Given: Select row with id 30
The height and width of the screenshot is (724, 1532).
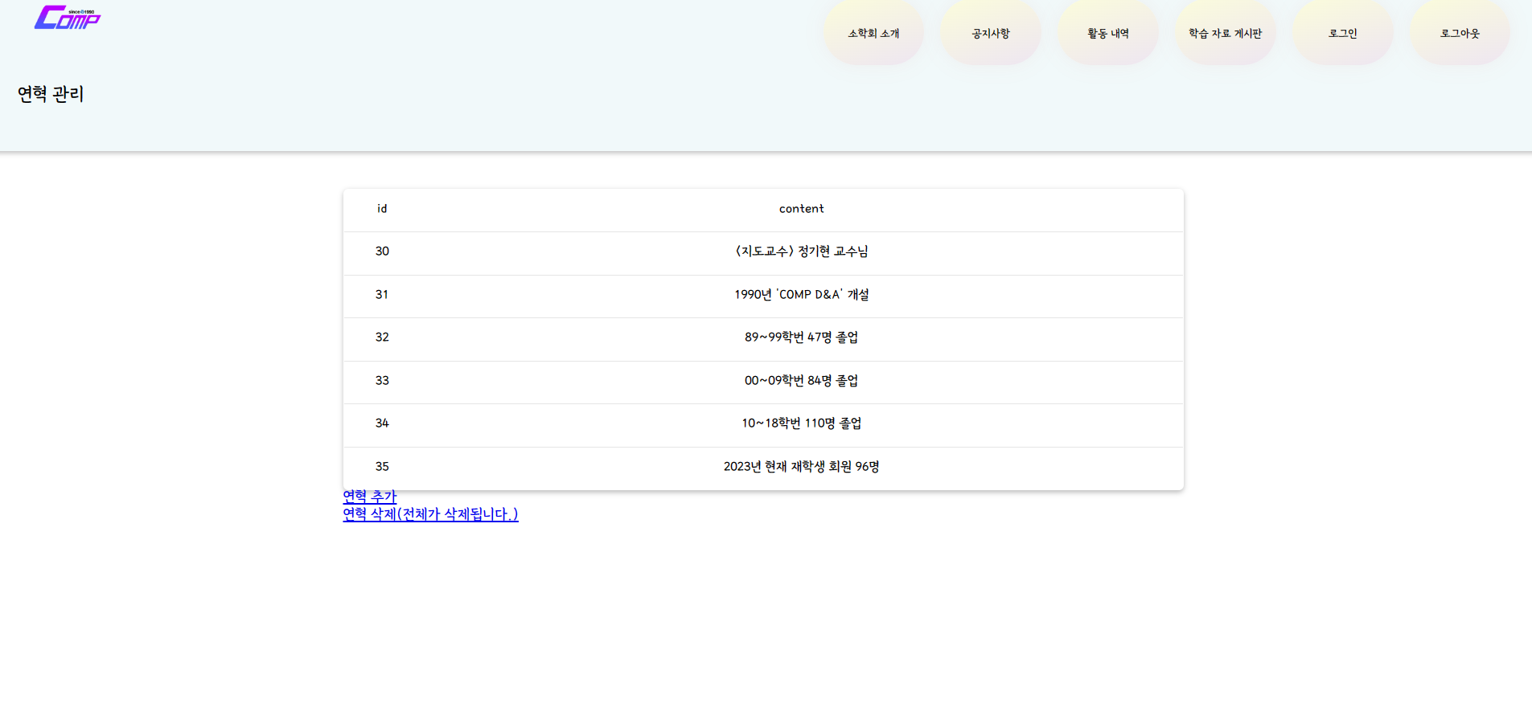Looking at the screenshot, I should (x=382, y=252).
